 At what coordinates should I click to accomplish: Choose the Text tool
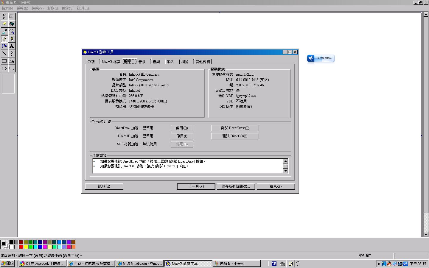(12, 46)
